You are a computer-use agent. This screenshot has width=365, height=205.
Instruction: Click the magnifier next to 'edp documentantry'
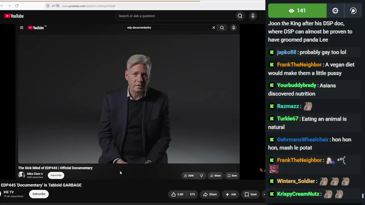pos(222,28)
